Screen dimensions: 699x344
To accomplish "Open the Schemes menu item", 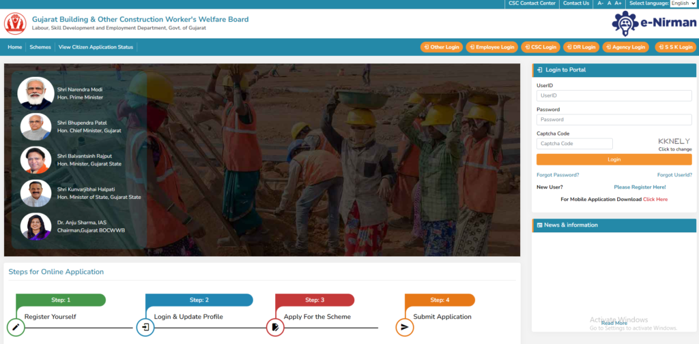I will 40,47.
